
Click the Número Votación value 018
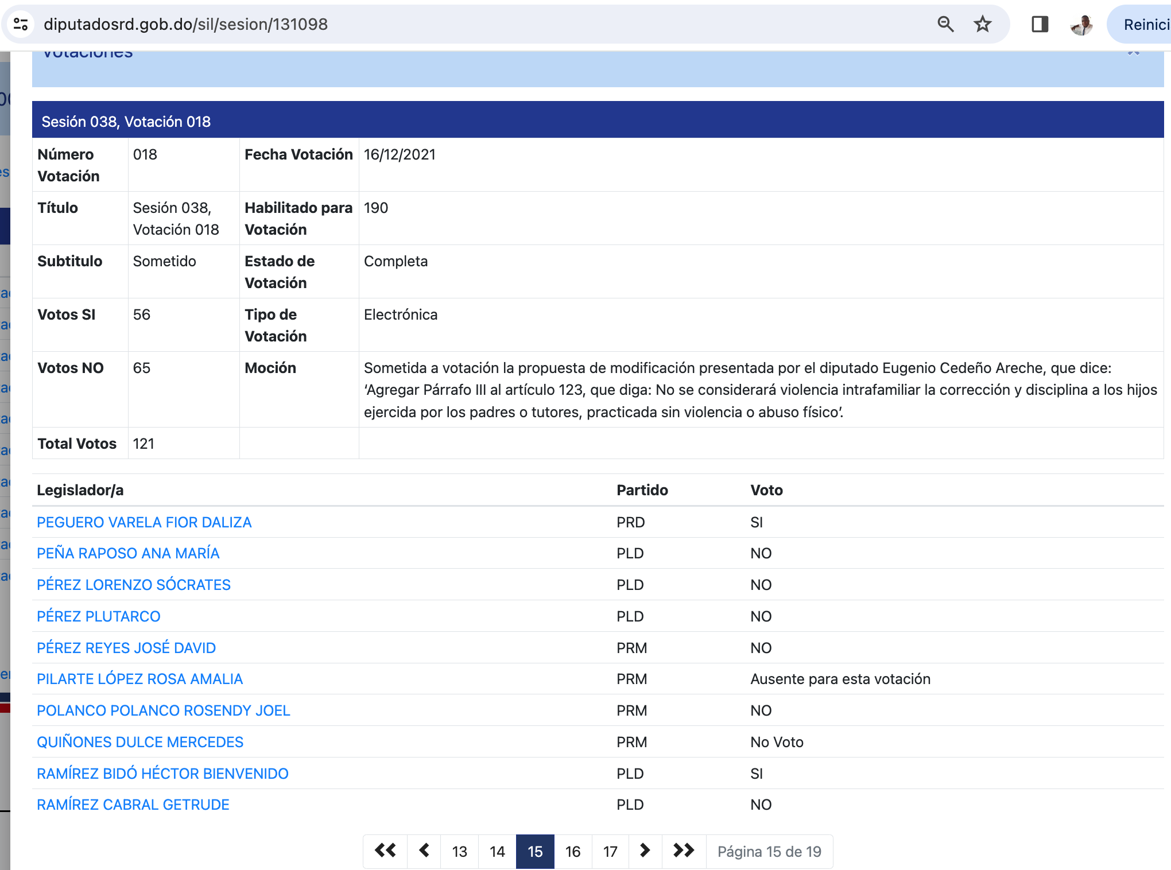click(145, 154)
